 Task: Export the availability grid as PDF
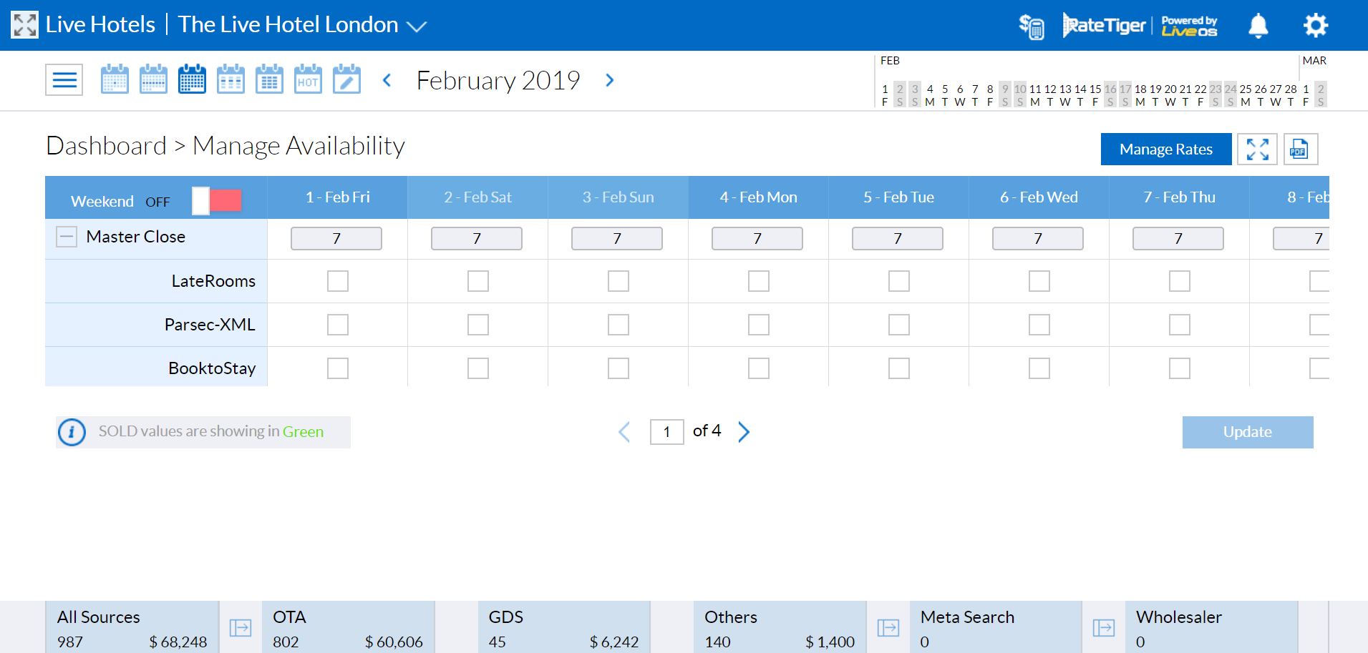1300,149
